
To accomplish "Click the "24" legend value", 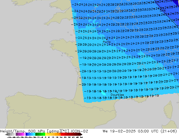I will (61, 137).
